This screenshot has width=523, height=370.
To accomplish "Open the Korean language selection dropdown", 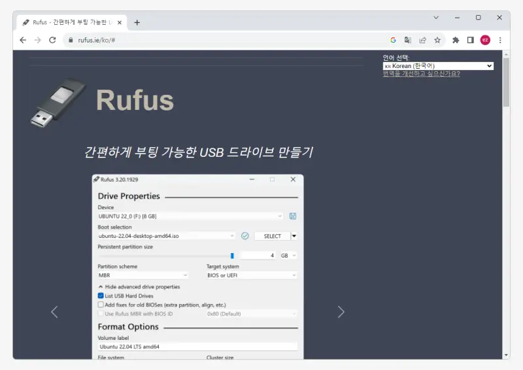I will pos(437,66).
